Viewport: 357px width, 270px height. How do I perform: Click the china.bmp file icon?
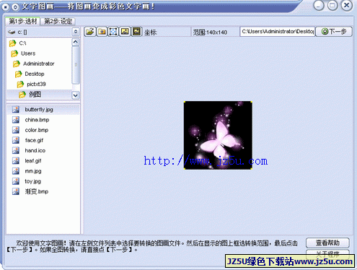tap(16, 120)
